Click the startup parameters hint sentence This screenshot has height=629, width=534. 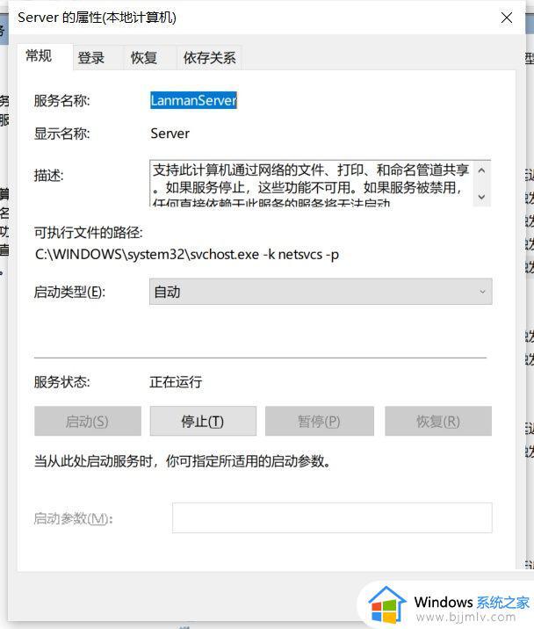click(x=183, y=461)
